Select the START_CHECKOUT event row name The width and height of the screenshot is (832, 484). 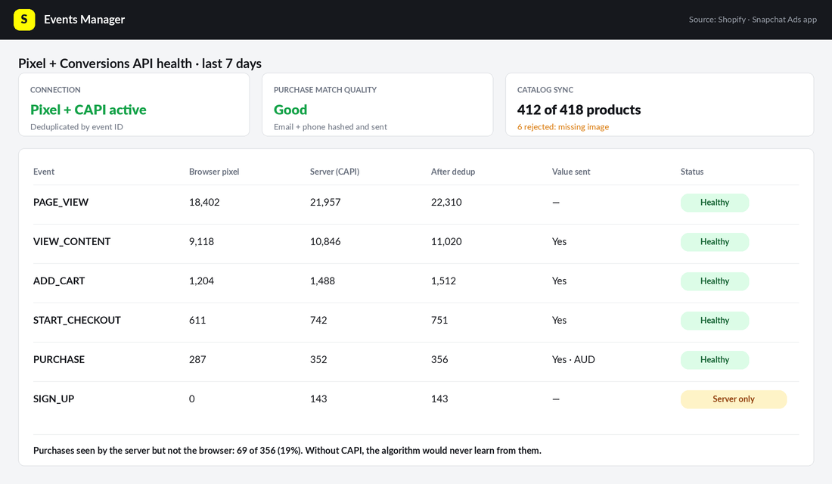click(x=77, y=320)
